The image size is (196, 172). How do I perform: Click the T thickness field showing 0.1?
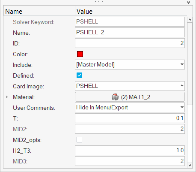coord(130,118)
